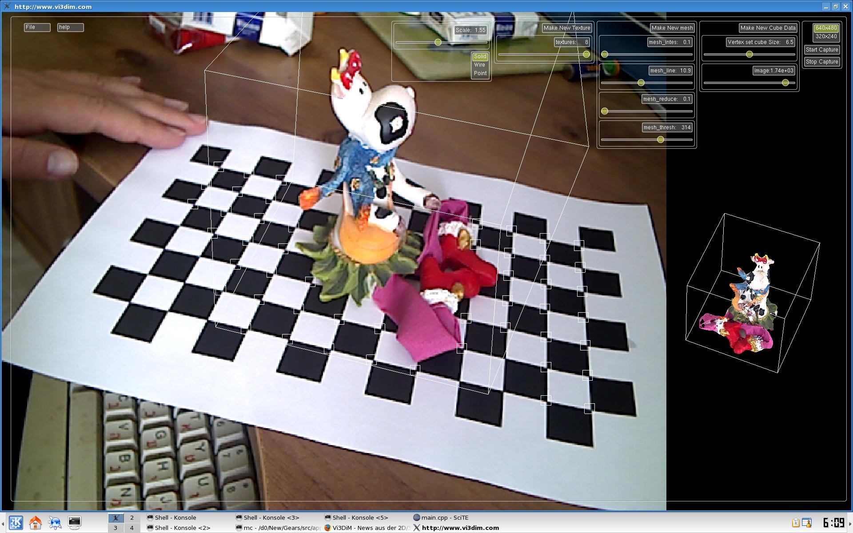Select Solid render mode
Screen dimensions: 853x533
480,56
